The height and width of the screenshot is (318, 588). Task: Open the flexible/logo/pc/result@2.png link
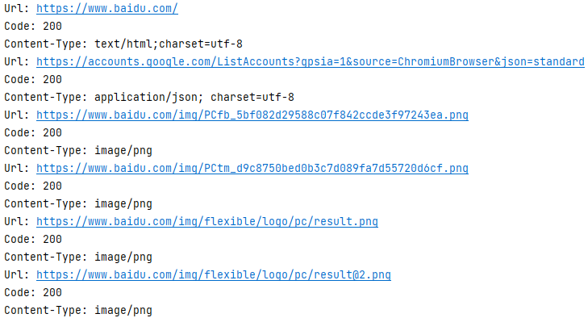[214, 275]
